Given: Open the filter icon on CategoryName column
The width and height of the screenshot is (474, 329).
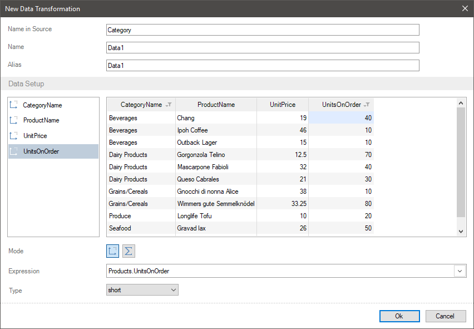Looking at the screenshot, I should (169, 105).
